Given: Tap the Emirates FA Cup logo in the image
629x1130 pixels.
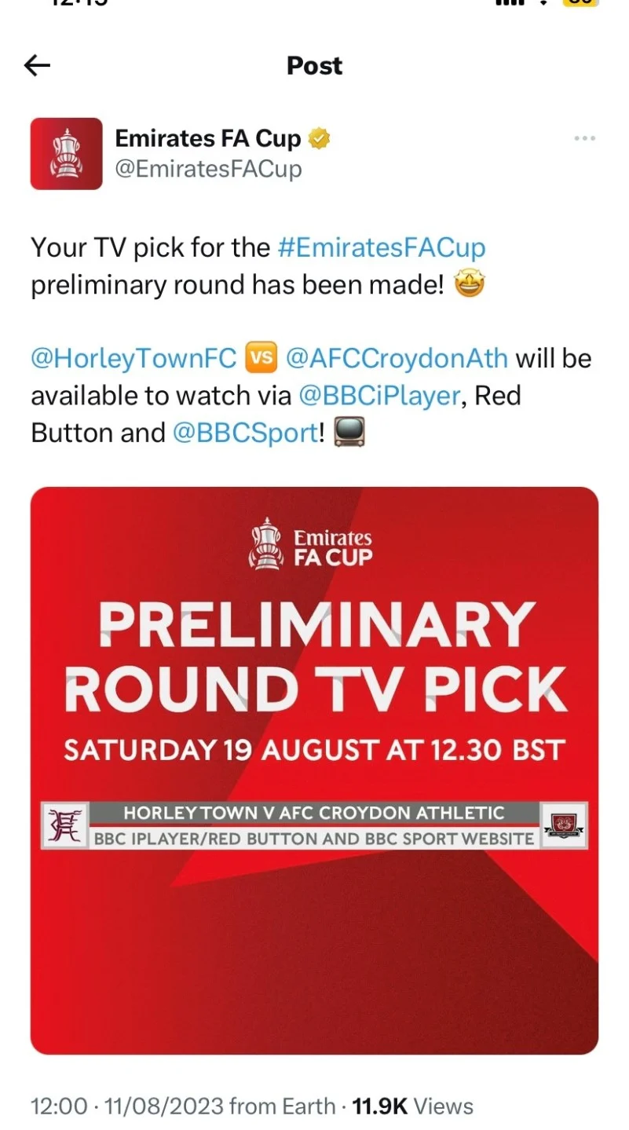Looking at the screenshot, I should click(311, 543).
